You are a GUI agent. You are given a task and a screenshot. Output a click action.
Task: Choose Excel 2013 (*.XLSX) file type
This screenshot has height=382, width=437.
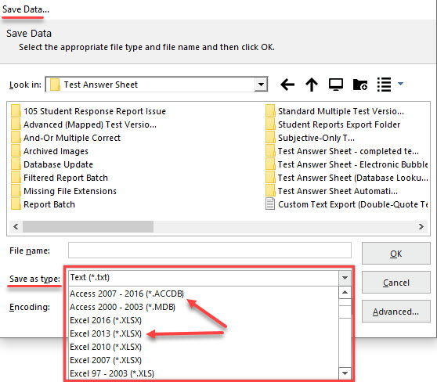click(106, 333)
